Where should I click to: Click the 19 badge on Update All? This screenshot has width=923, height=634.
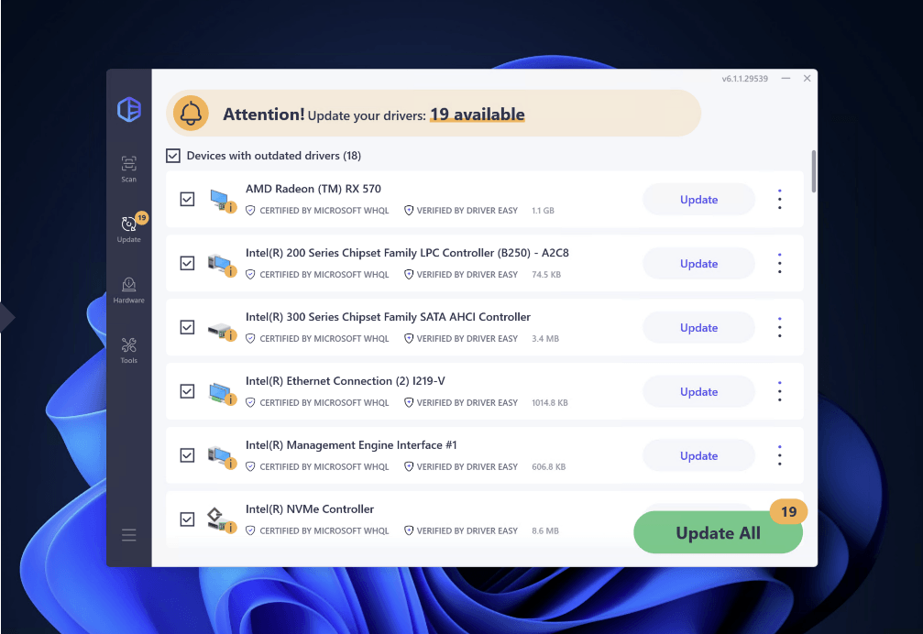[788, 511]
